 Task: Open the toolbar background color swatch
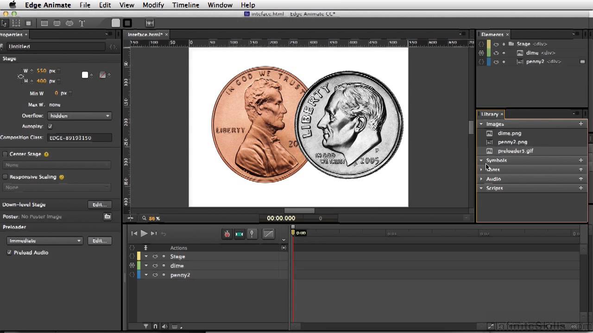pos(116,23)
